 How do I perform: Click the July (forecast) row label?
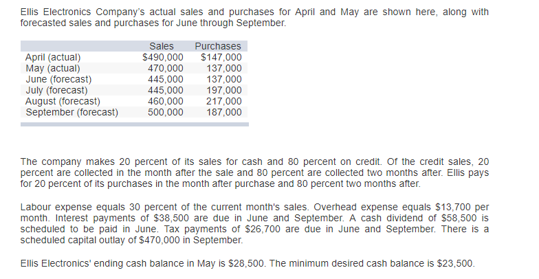56,90
